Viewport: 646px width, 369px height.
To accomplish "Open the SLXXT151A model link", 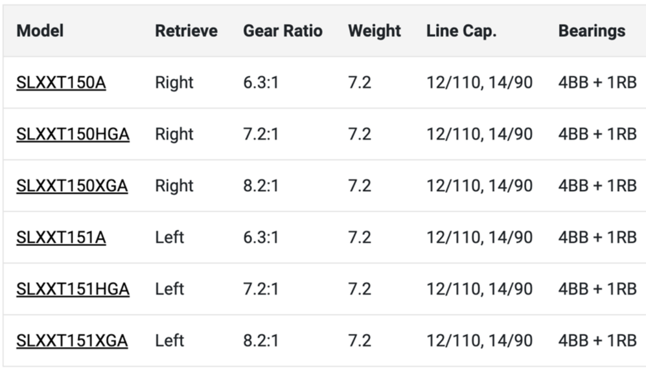I will click(x=61, y=238).
